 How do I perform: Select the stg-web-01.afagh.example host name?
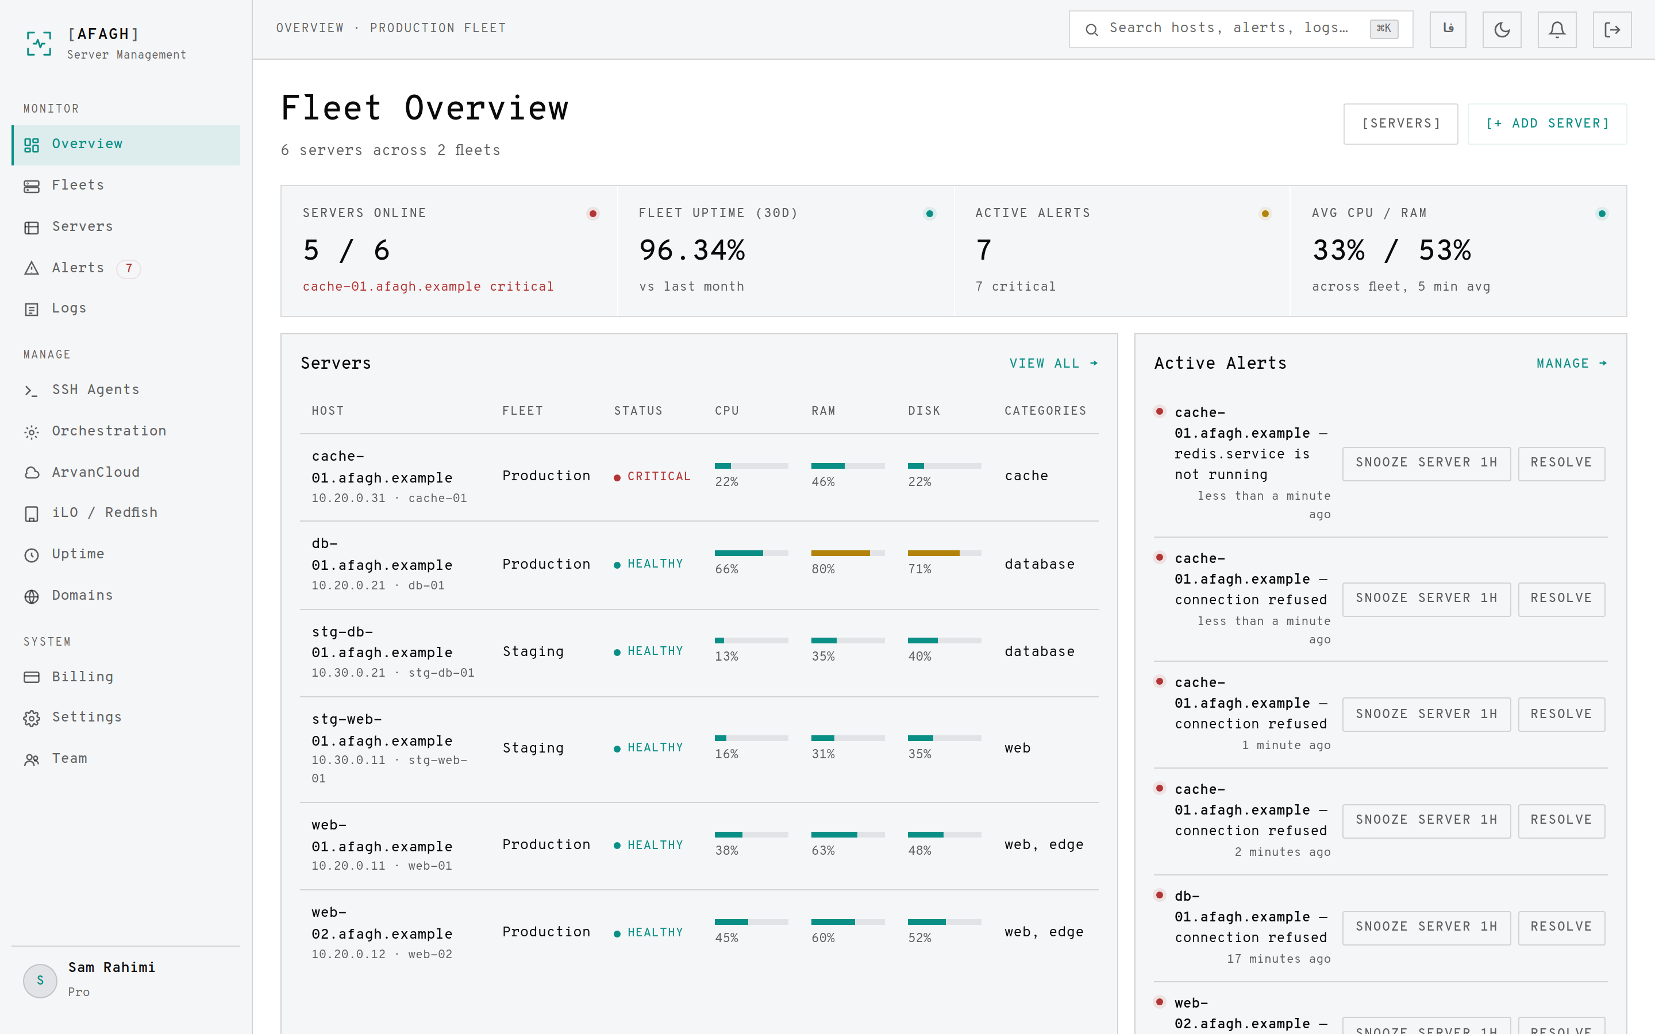(x=382, y=730)
